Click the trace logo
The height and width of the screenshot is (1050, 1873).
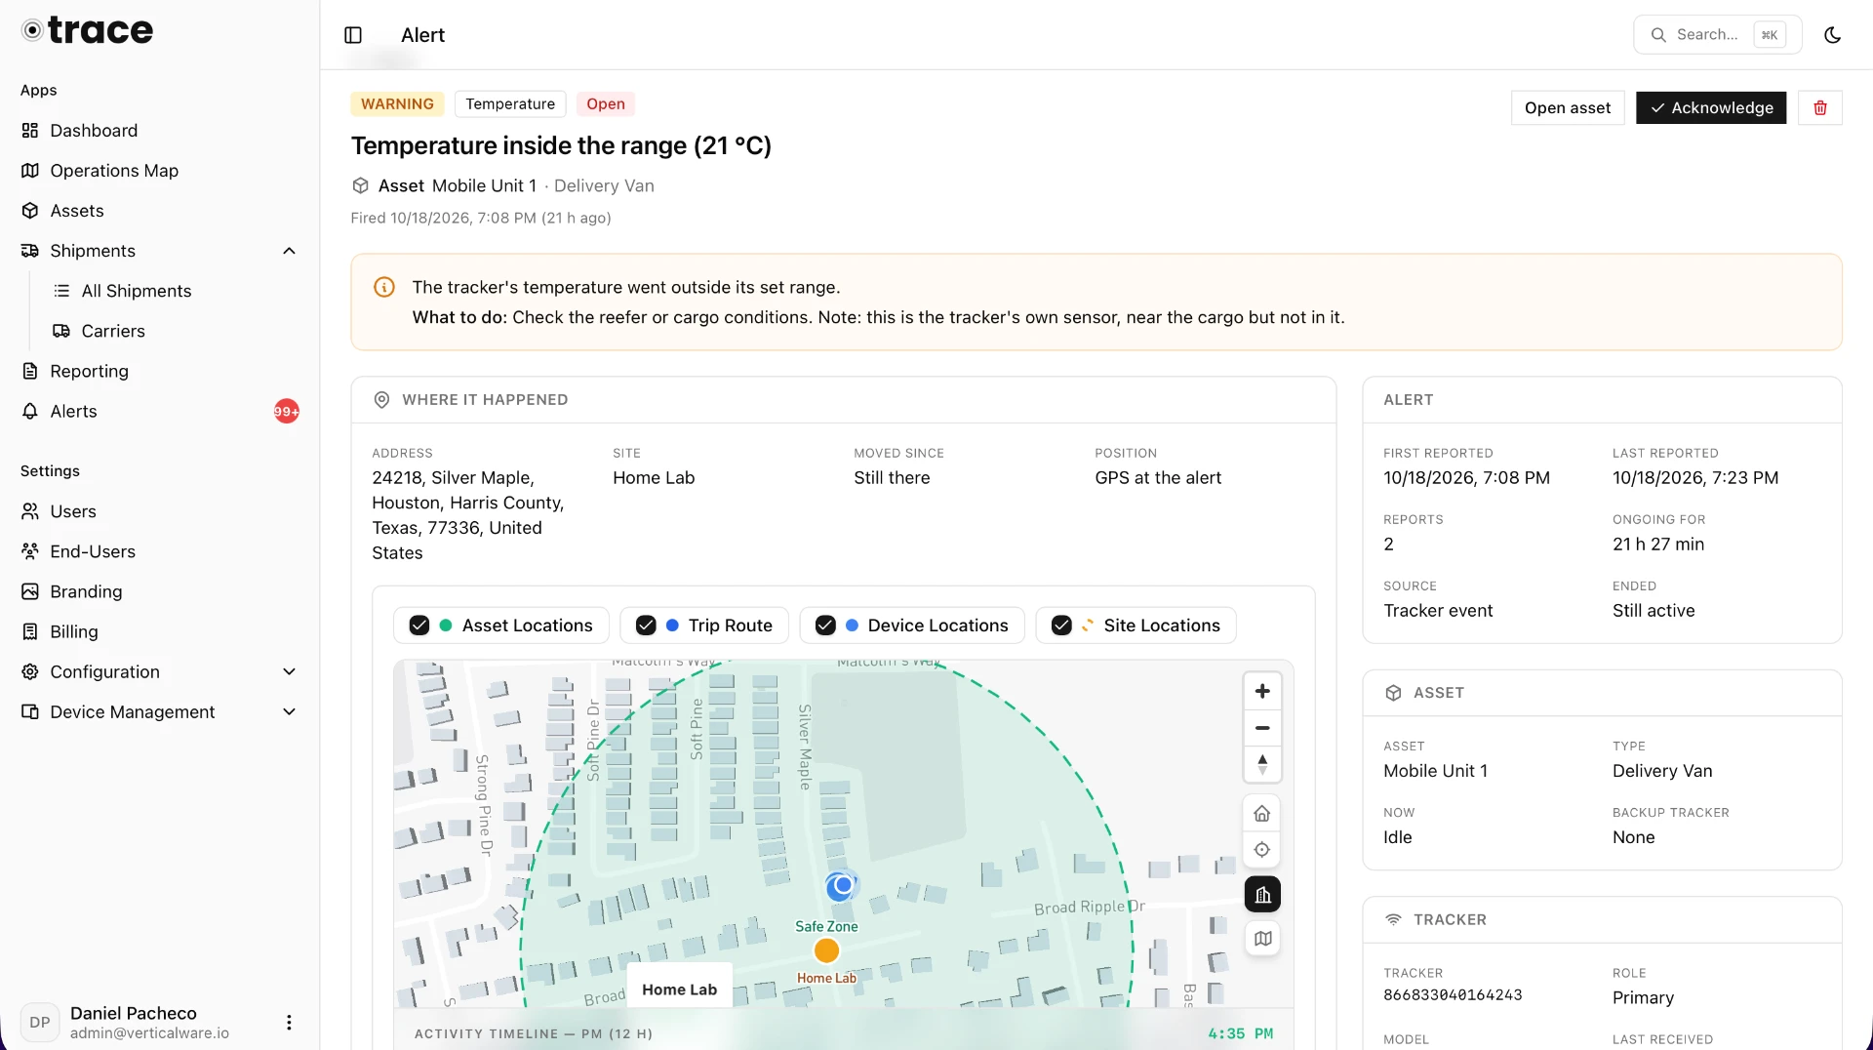[88, 30]
